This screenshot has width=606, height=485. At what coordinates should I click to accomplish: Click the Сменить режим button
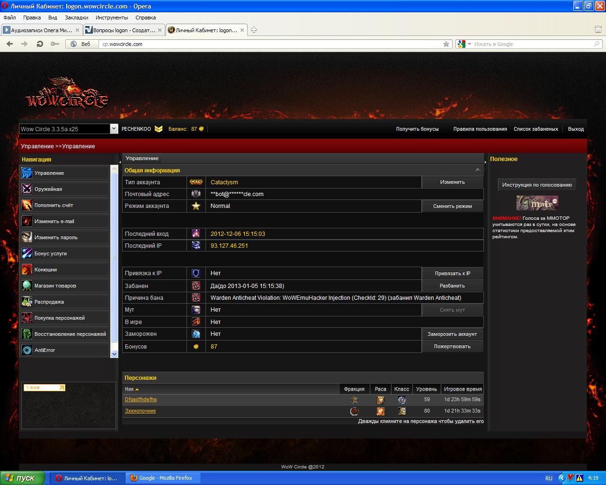coord(452,206)
